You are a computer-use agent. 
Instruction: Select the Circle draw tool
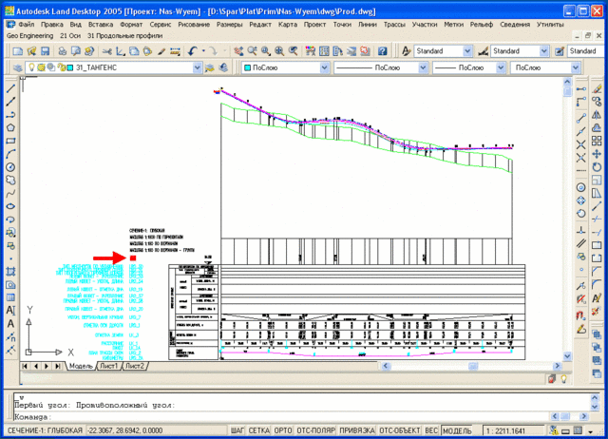pos(10,167)
